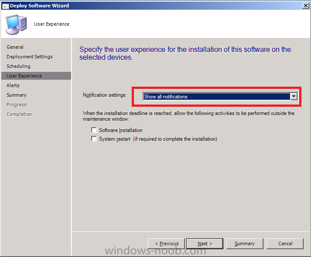Click the System restart label text
311x257 pixels.
(158, 139)
